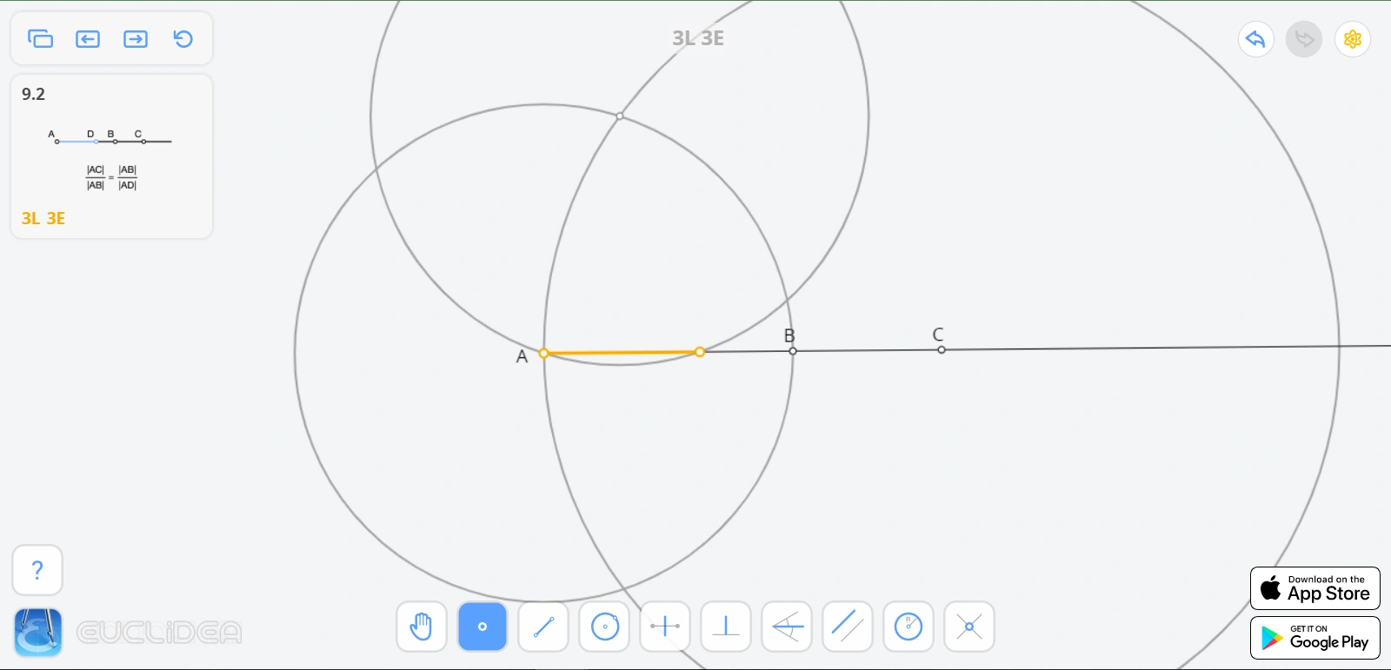Go to the previous level arrow
Screen dimensions: 1391x670
click(x=88, y=39)
